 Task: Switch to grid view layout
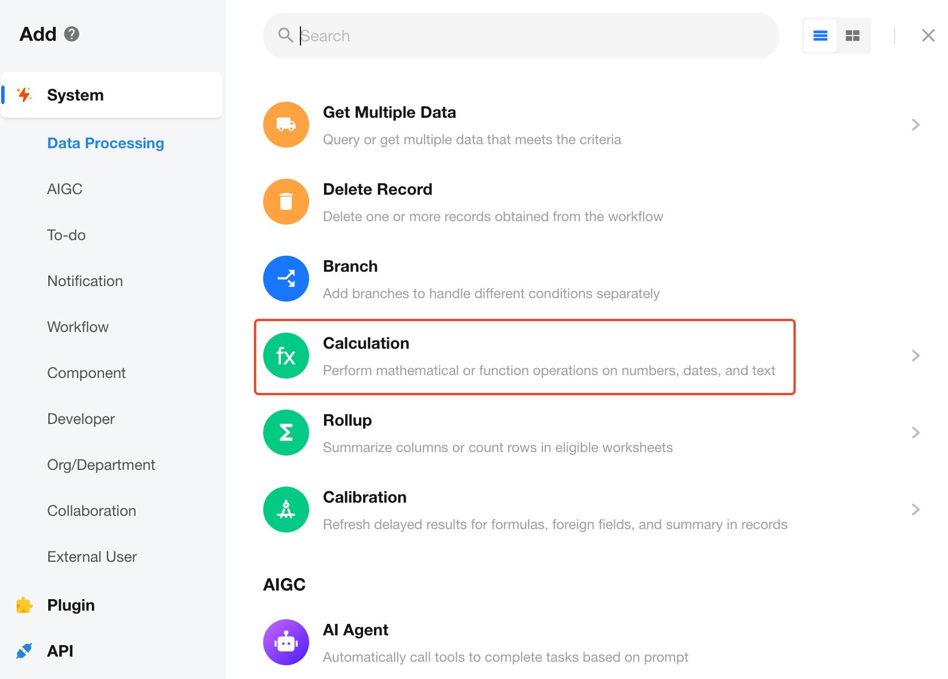point(853,36)
